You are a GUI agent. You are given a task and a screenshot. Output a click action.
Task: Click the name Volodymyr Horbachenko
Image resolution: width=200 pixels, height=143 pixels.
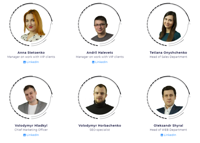coord(100,126)
